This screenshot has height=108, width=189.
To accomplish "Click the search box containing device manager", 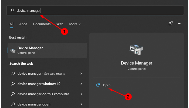I will [x=95, y=11].
